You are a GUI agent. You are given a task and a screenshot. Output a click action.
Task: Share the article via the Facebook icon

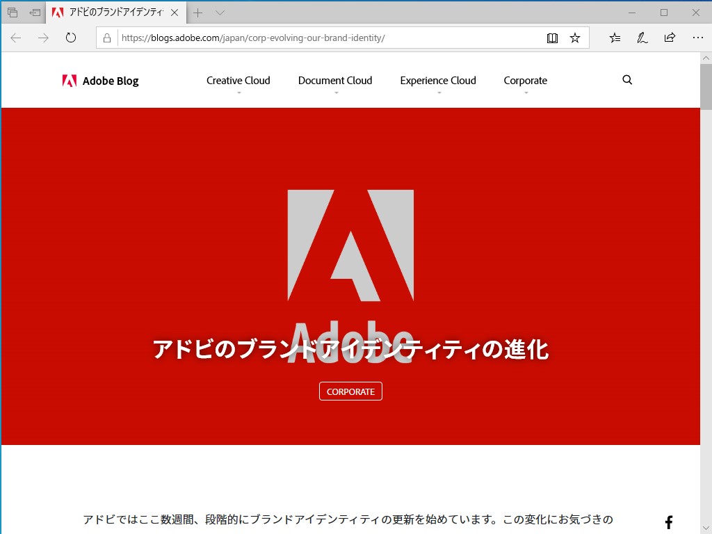tap(668, 521)
